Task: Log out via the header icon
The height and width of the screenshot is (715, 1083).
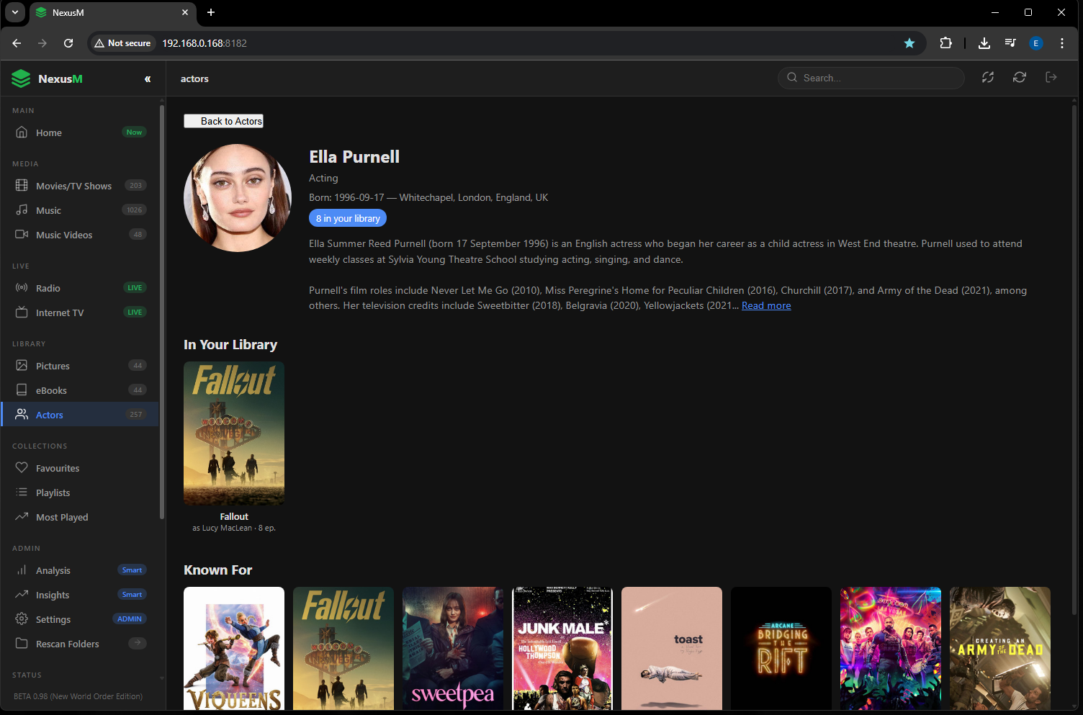Action: 1051,77
